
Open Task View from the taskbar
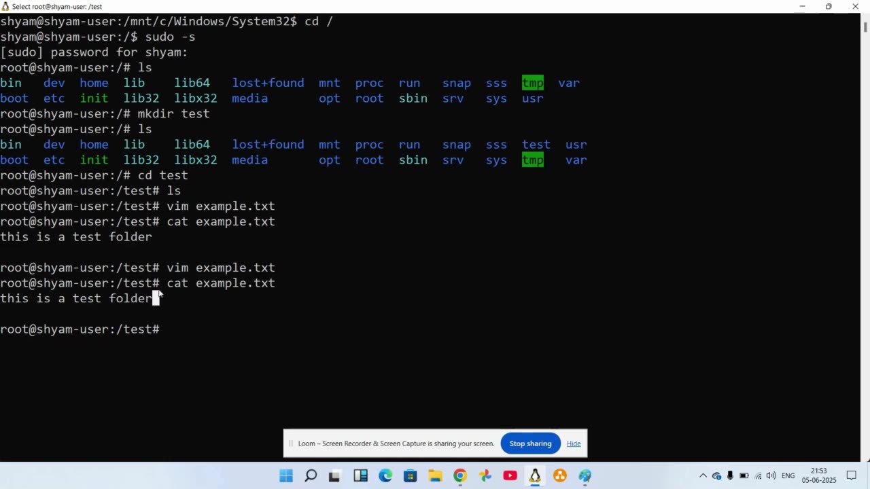pos(334,476)
